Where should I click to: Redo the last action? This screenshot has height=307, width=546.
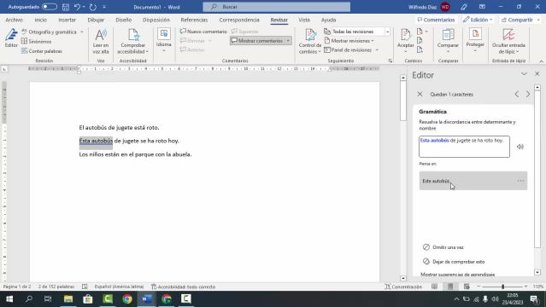[x=92, y=7]
